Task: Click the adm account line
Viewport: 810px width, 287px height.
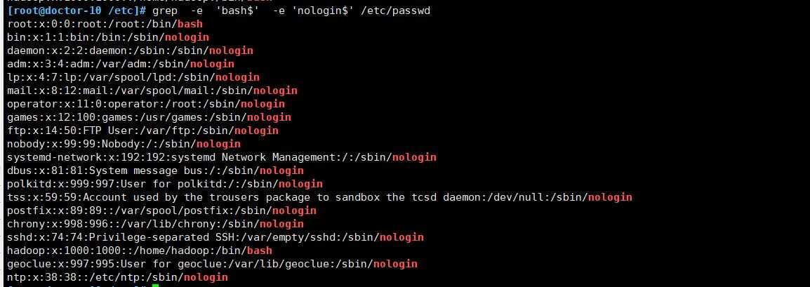Action: coord(120,64)
